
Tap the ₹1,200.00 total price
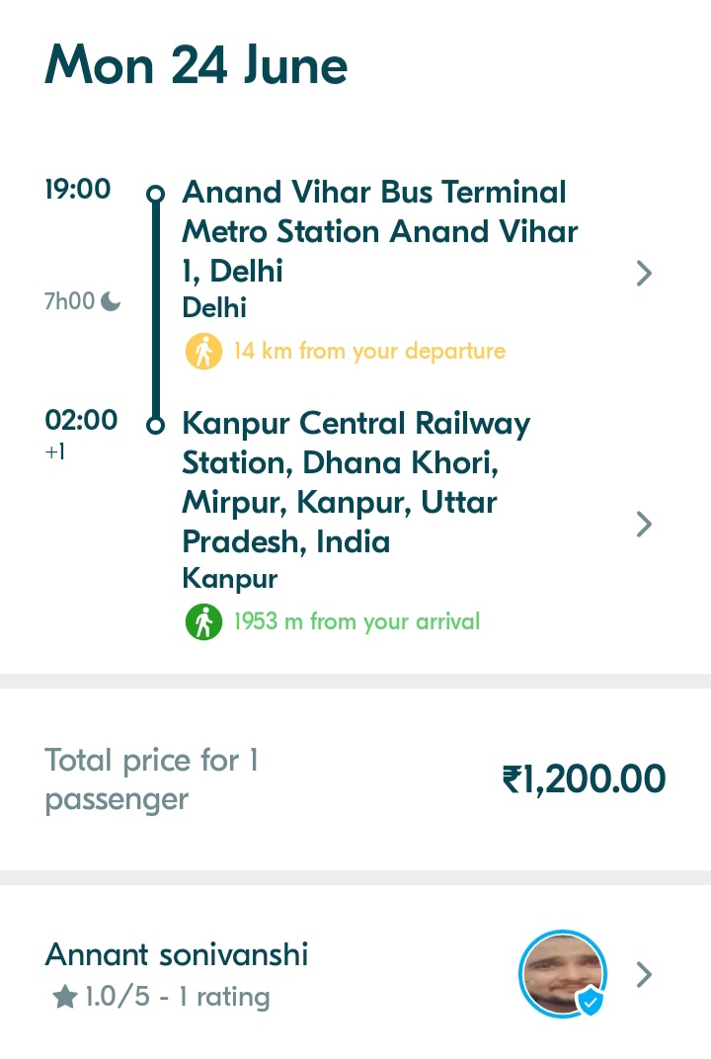584,779
